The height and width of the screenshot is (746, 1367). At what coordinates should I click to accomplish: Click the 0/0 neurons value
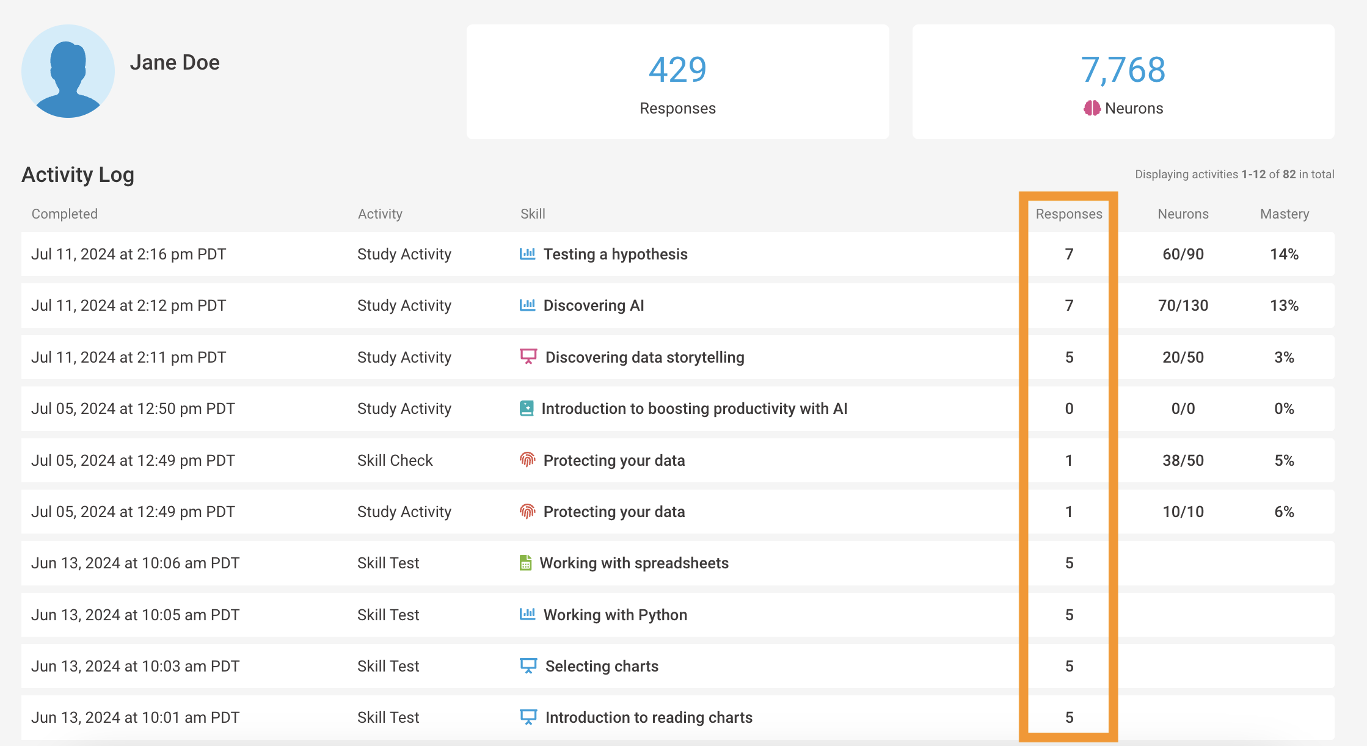coord(1183,408)
